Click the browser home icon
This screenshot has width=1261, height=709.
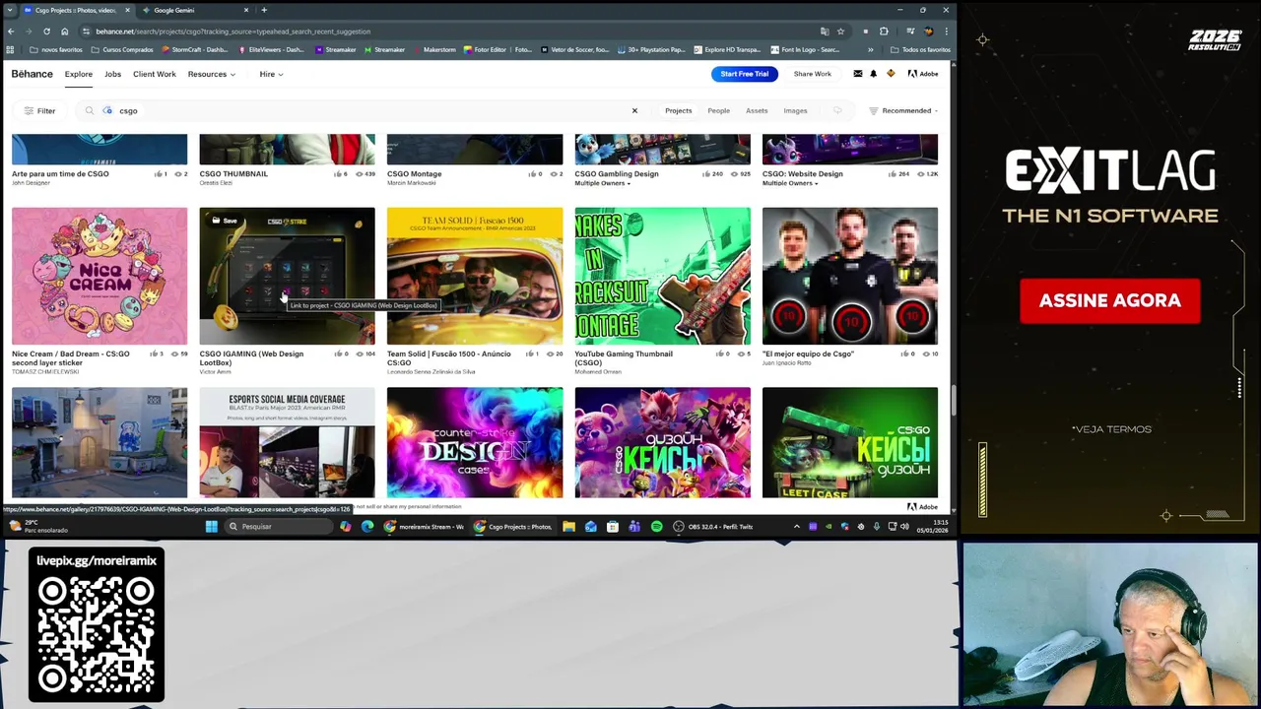click(65, 32)
